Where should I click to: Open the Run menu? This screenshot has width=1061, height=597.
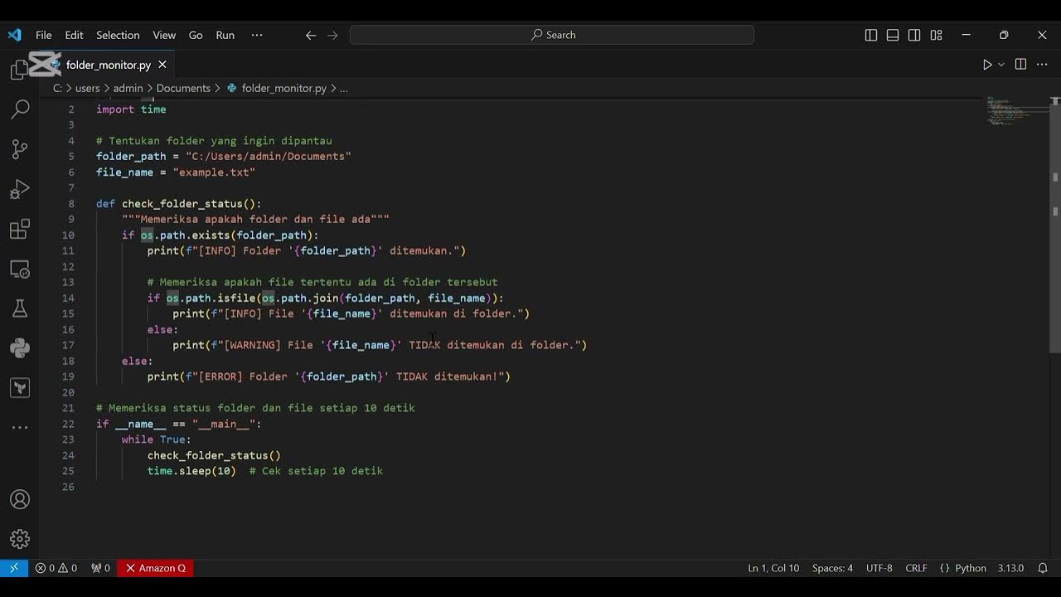(x=225, y=35)
